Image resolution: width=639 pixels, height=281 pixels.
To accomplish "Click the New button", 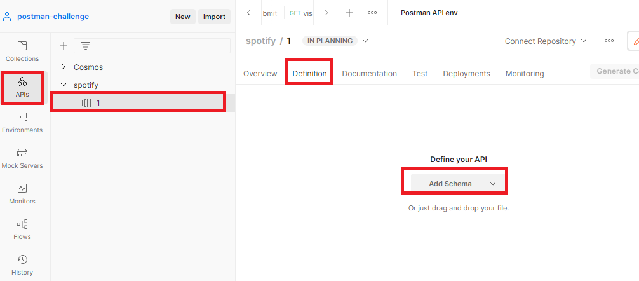I will [182, 17].
